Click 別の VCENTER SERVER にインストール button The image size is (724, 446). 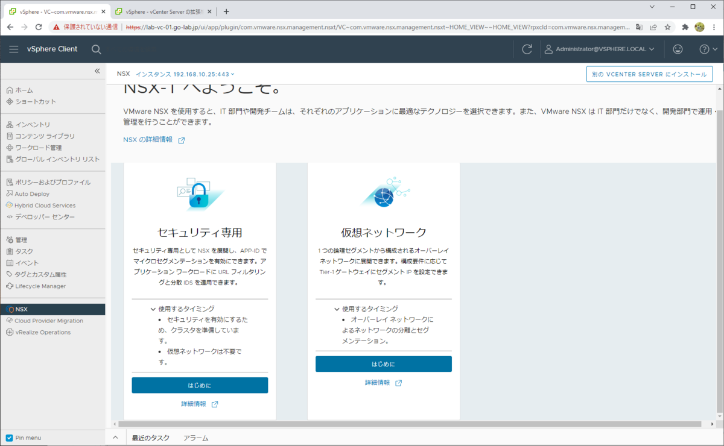point(649,74)
